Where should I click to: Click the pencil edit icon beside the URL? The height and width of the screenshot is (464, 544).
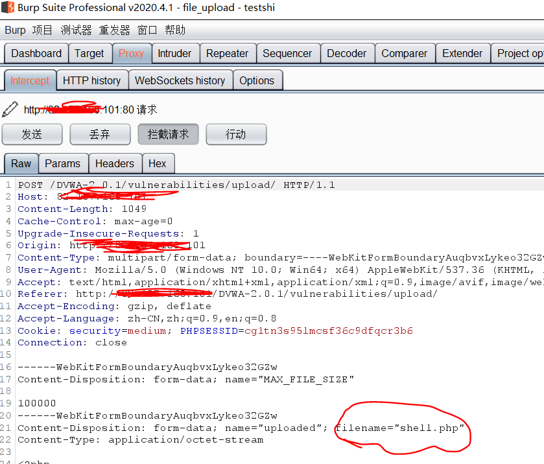10,109
